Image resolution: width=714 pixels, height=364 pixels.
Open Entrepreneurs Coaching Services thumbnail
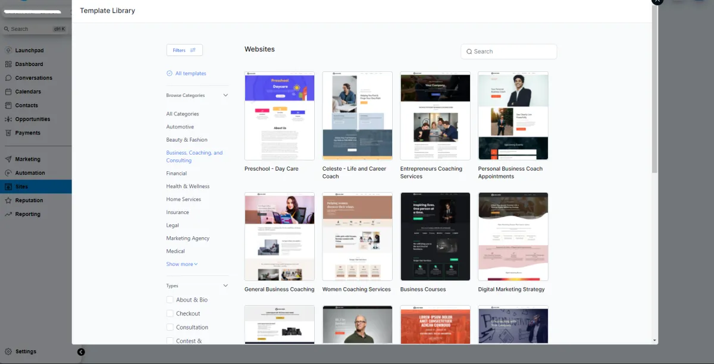(436, 116)
